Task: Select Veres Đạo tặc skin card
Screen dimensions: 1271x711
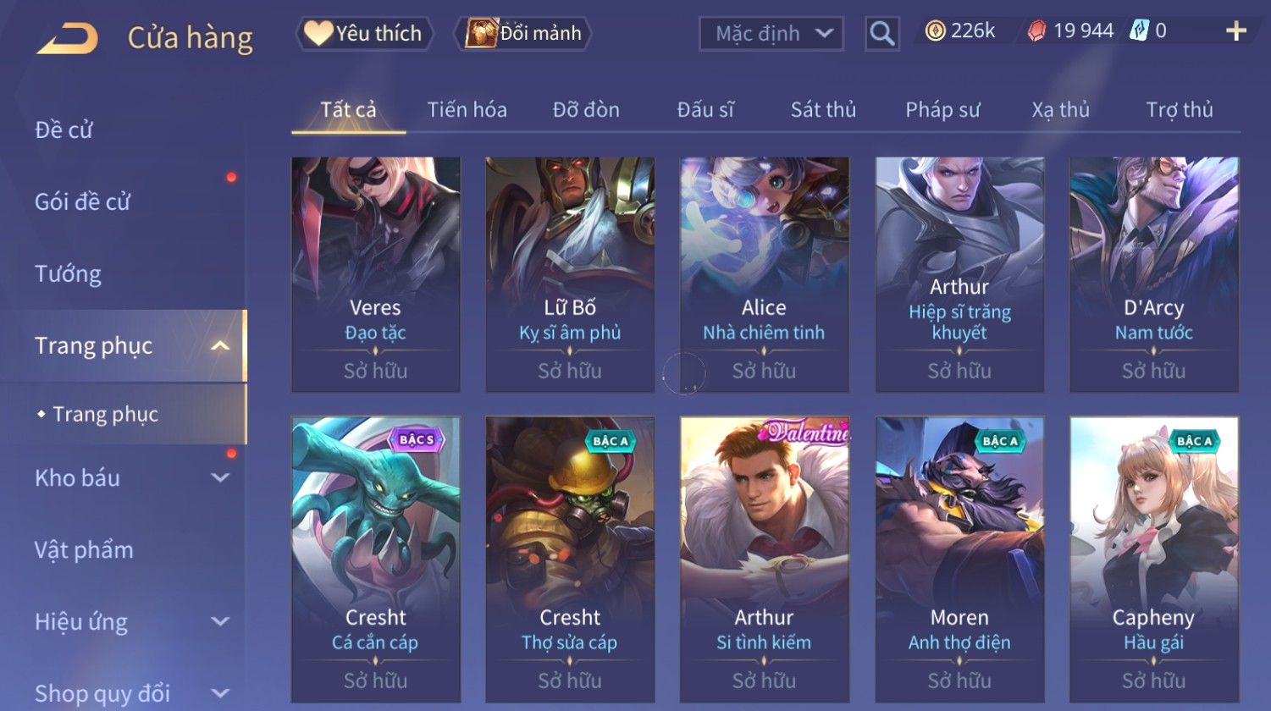Action: click(x=375, y=274)
